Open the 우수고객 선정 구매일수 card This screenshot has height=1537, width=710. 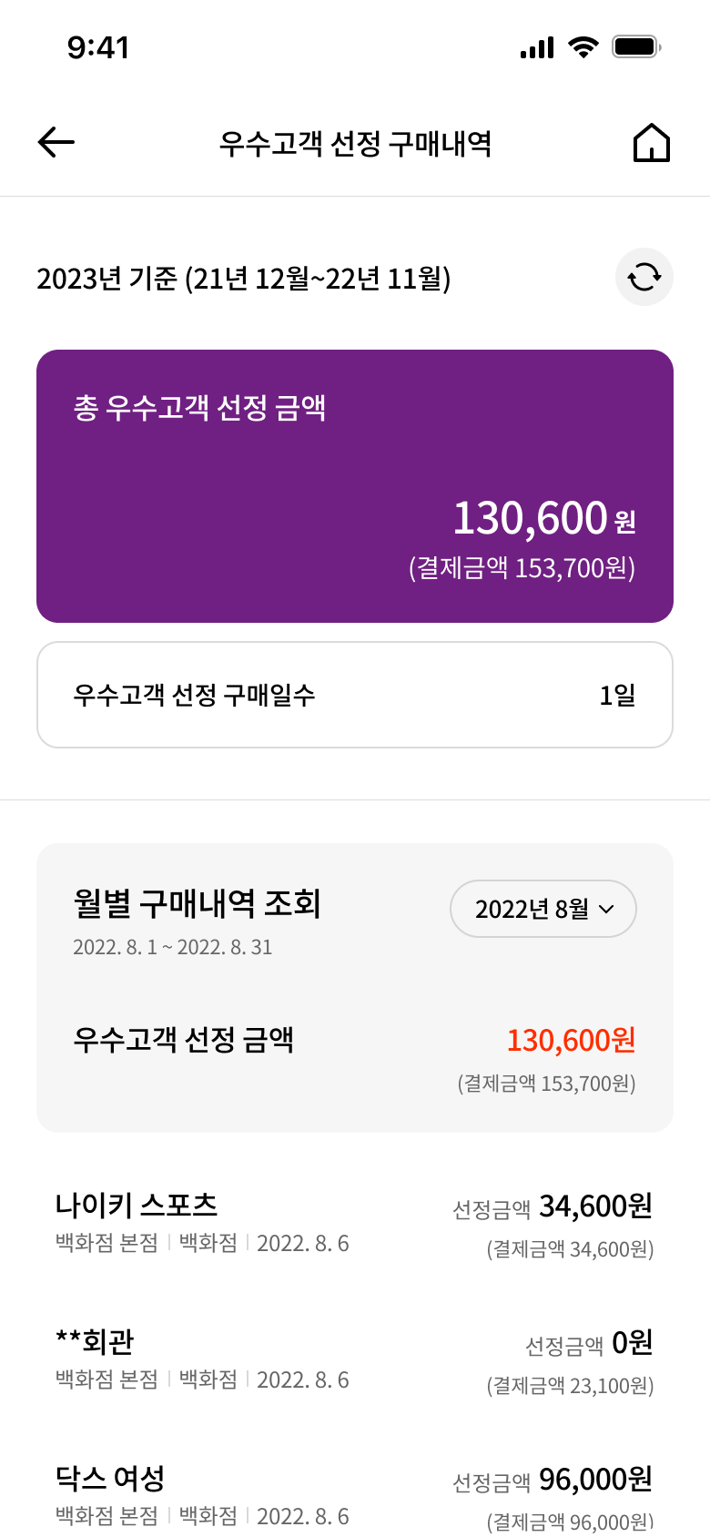coord(355,695)
